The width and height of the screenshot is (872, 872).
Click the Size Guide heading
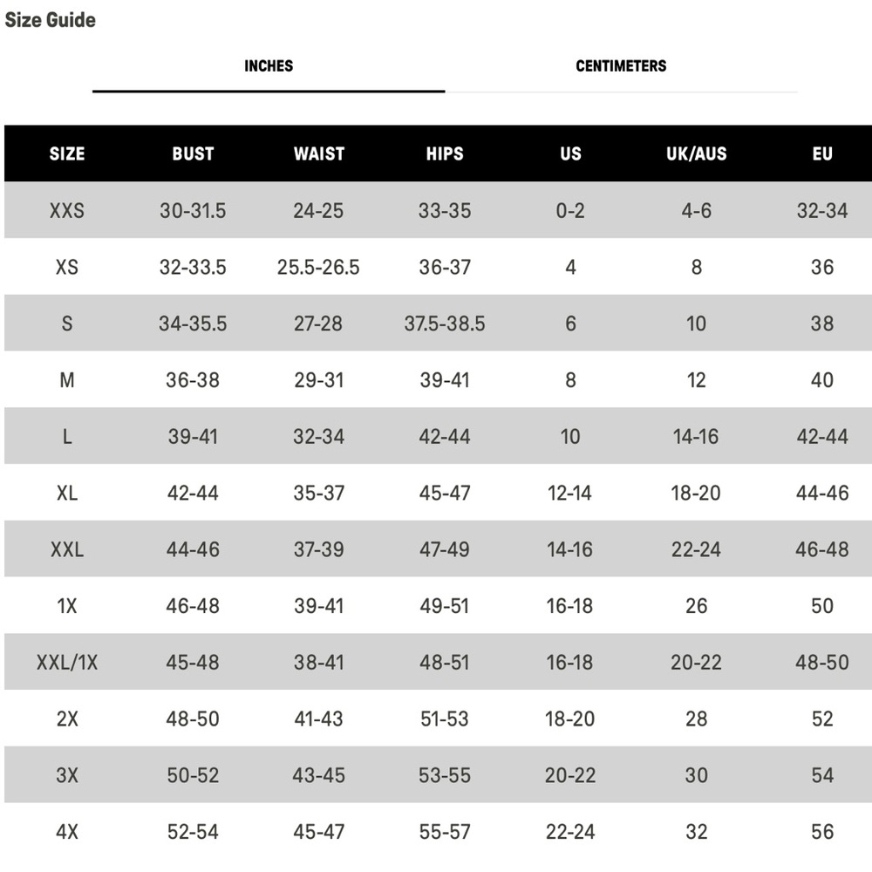(x=51, y=20)
